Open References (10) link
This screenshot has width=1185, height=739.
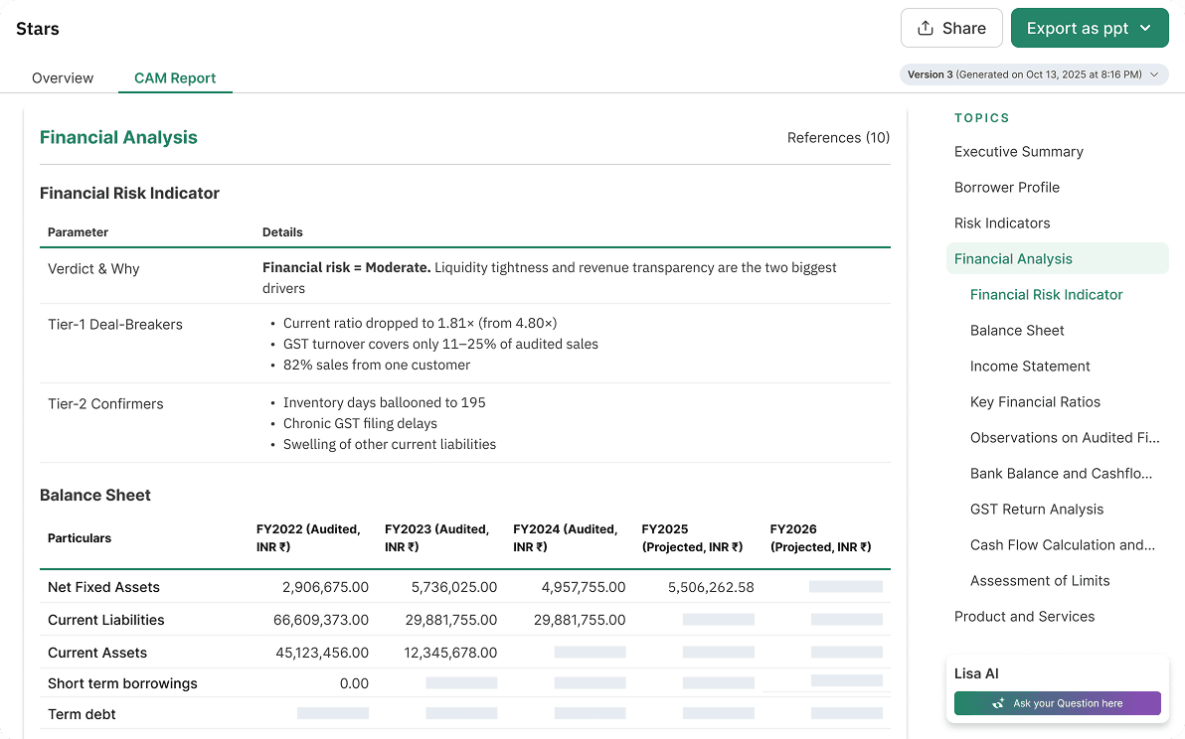click(x=838, y=137)
